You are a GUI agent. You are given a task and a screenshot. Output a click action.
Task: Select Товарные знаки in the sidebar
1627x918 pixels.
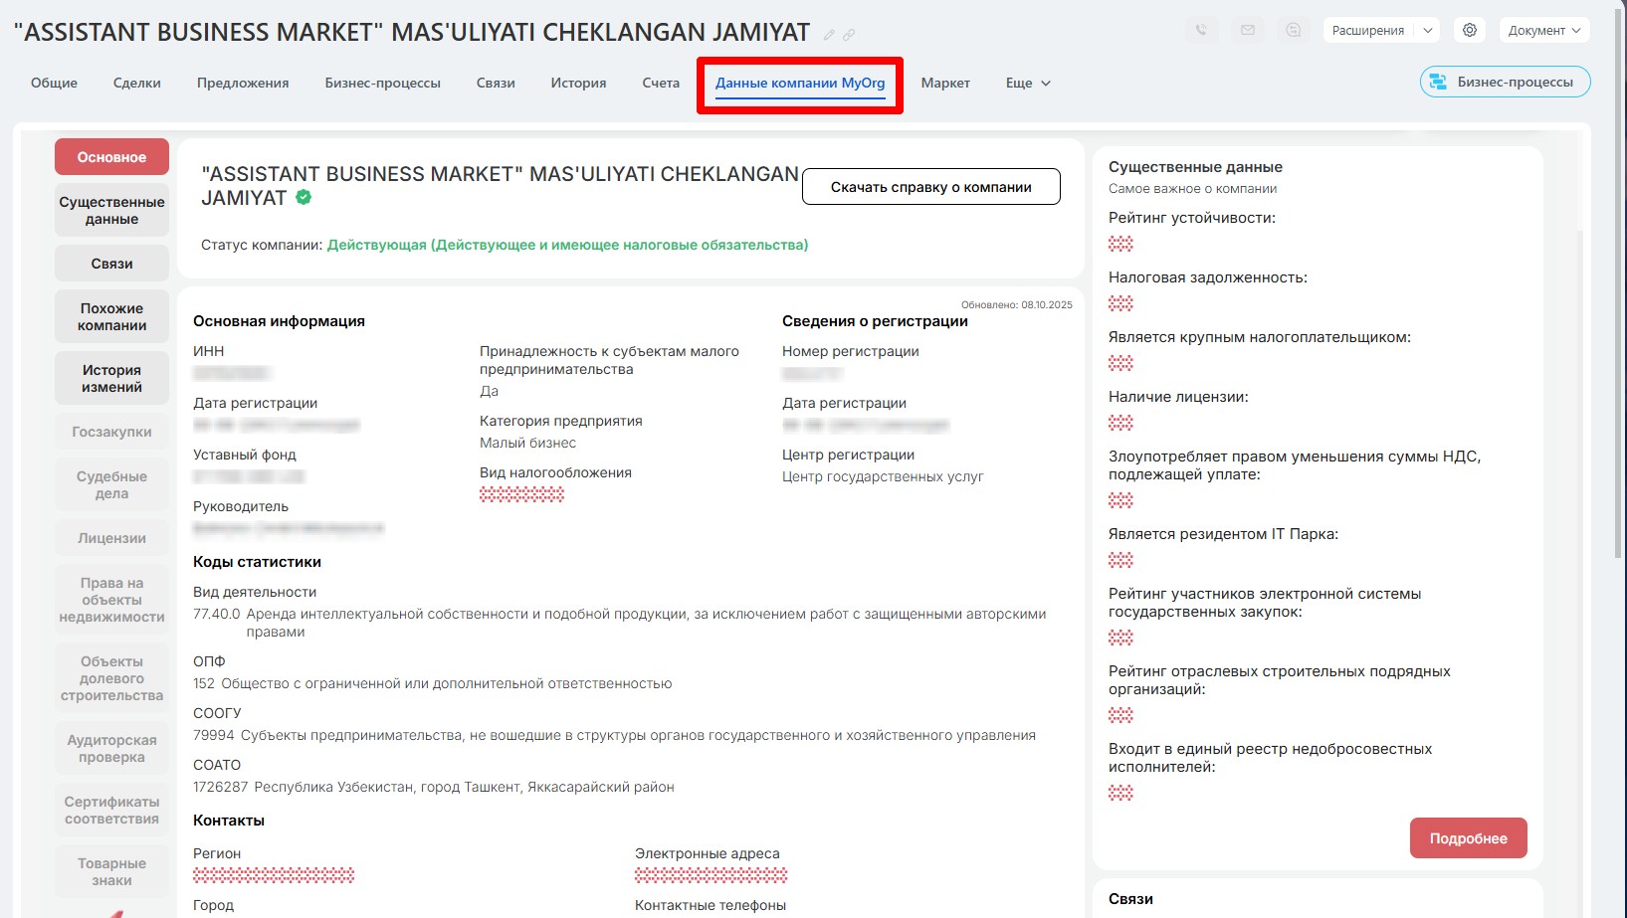[x=111, y=872]
